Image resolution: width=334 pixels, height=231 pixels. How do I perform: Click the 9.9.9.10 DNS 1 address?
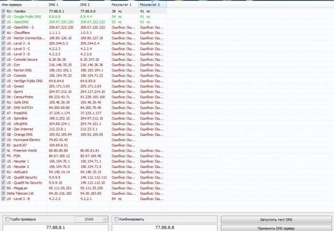tap(55, 183)
